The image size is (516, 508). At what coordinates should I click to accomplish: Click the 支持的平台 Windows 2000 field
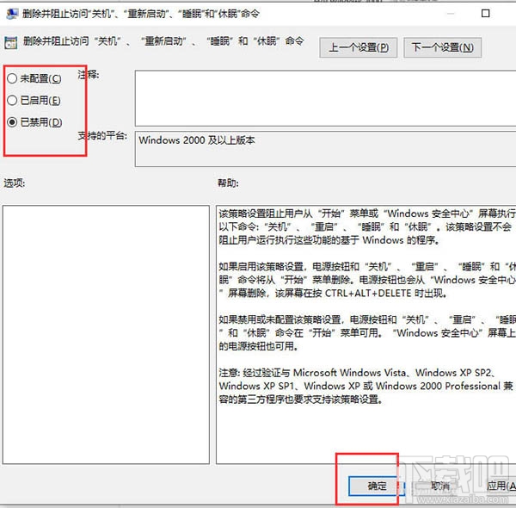coord(325,149)
